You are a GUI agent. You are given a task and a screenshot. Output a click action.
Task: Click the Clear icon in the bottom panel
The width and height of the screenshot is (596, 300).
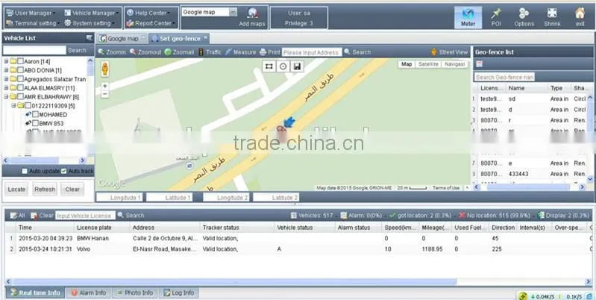(42, 216)
